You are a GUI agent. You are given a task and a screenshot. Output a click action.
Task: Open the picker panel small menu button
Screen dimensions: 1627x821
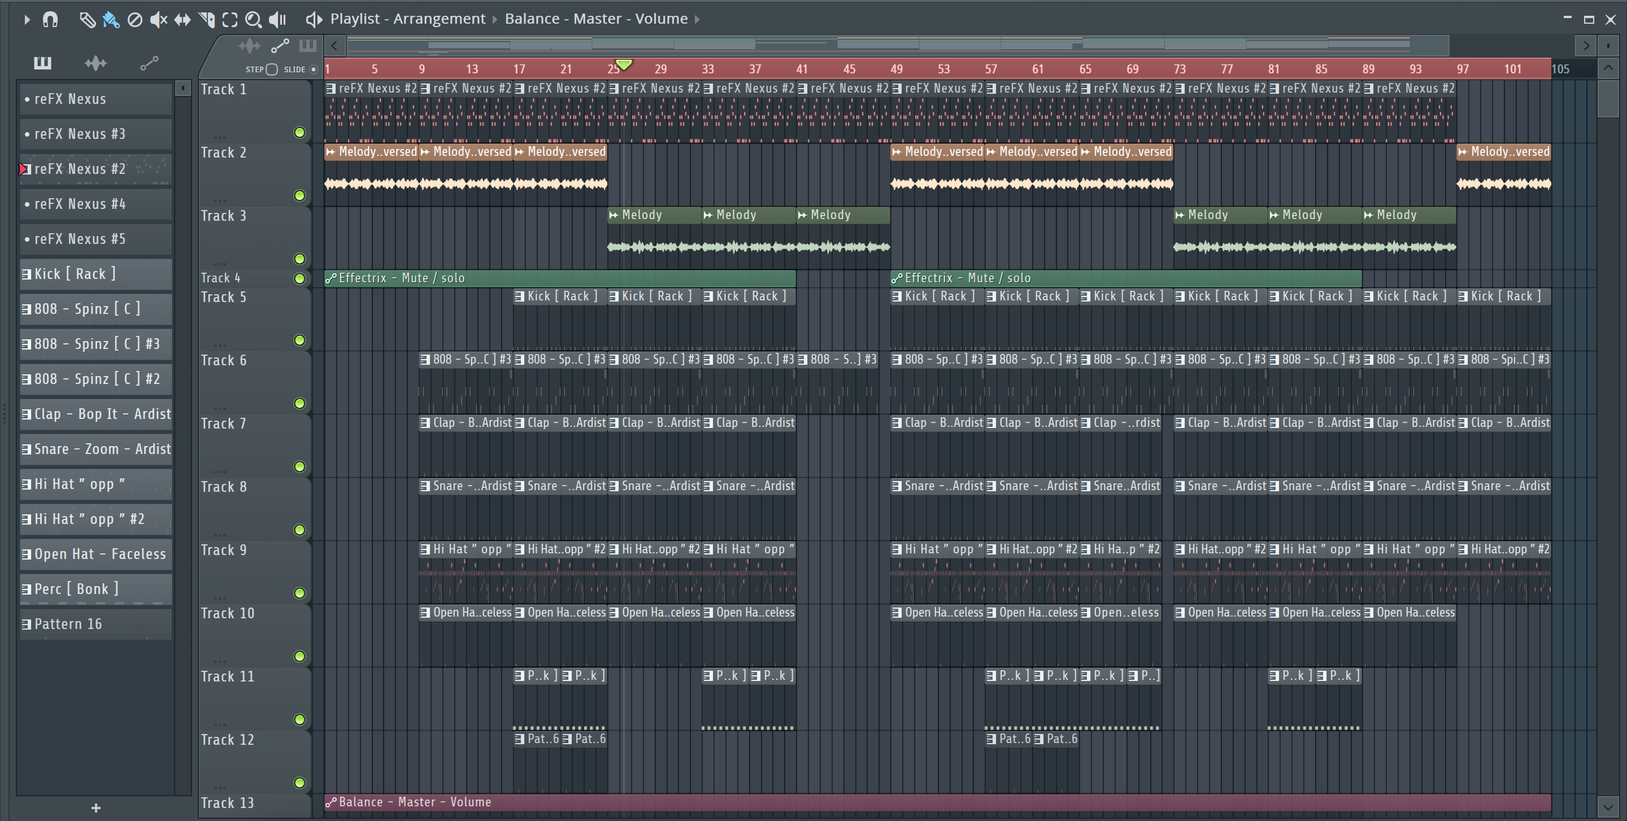point(182,88)
